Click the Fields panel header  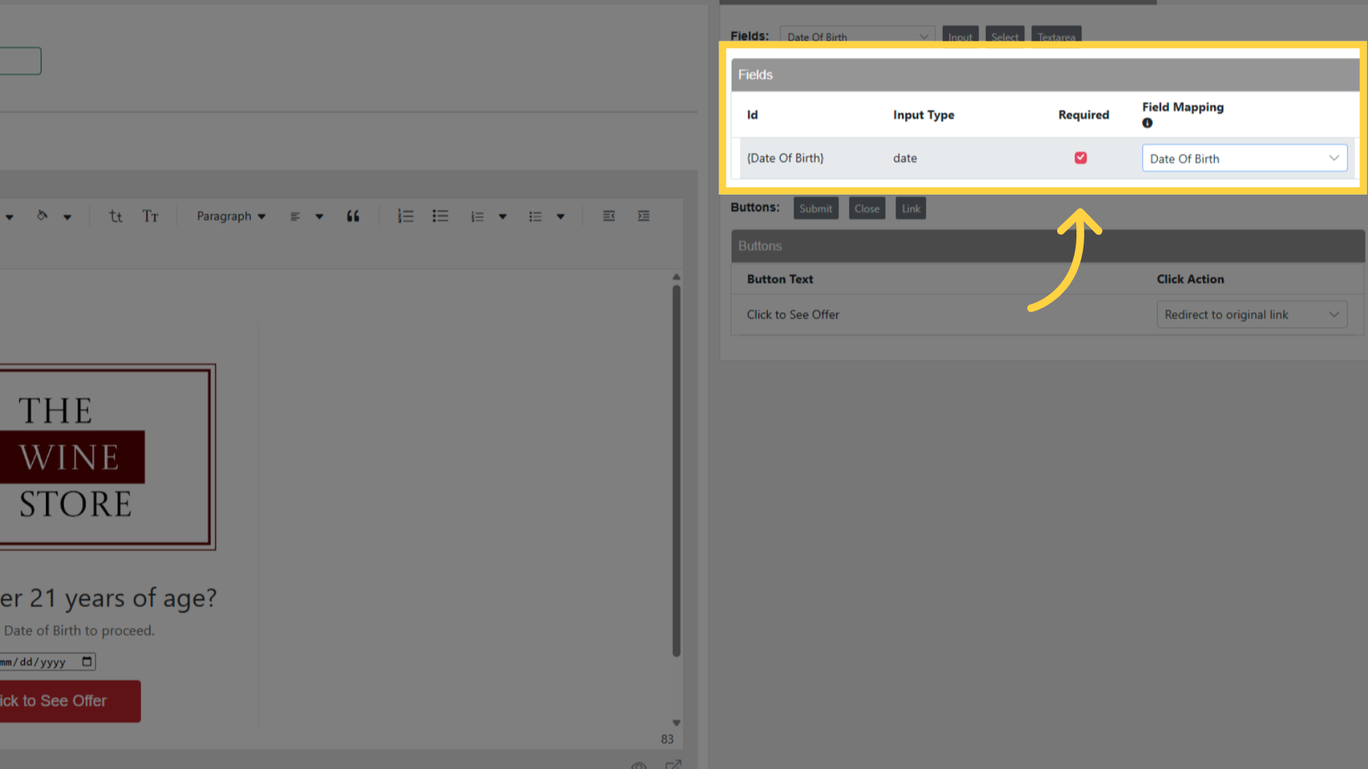point(1045,75)
